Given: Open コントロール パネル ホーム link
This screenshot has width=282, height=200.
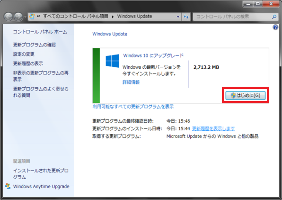Looking at the screenshot, I should (x=40, y=32).
